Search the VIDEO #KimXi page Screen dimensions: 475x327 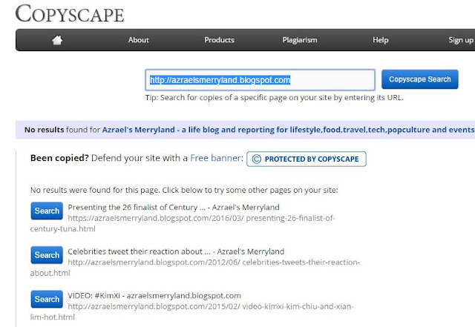point(47,299)
